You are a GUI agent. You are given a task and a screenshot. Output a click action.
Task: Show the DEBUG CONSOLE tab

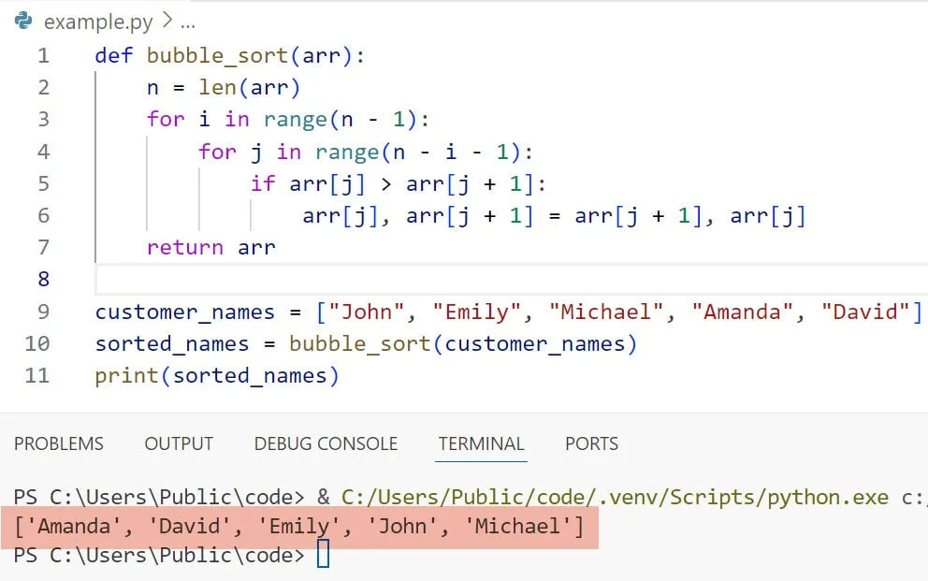(x=326, y=443)
